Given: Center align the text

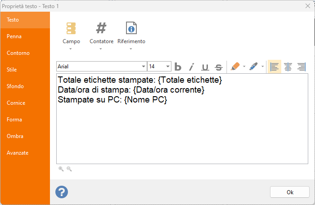Looking at the screenshot, I should (288, 67).
